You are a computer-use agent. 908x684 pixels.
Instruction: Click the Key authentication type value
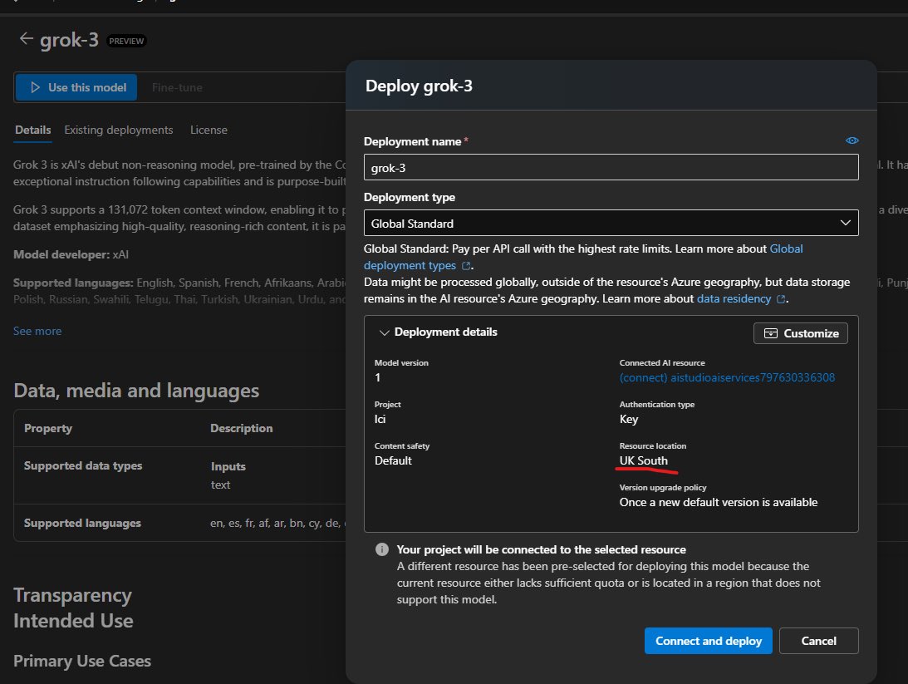(629, 420)
